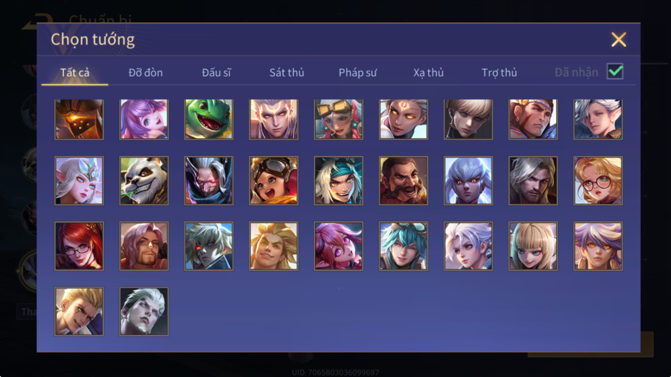The width and height of the screenshot is (671, 377).
Task: Filter heroes by Xạ thủ
Action: click(x=428, y=72)
